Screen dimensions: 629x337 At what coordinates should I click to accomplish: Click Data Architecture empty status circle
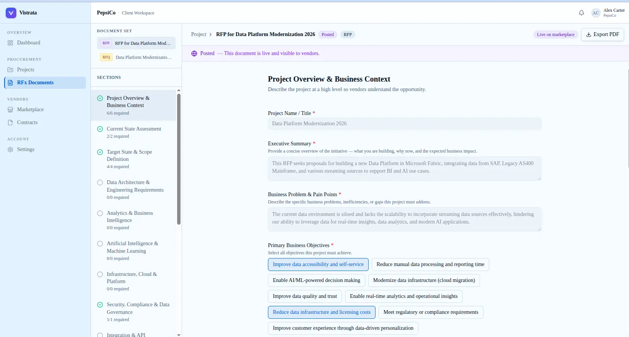point(100,183)
